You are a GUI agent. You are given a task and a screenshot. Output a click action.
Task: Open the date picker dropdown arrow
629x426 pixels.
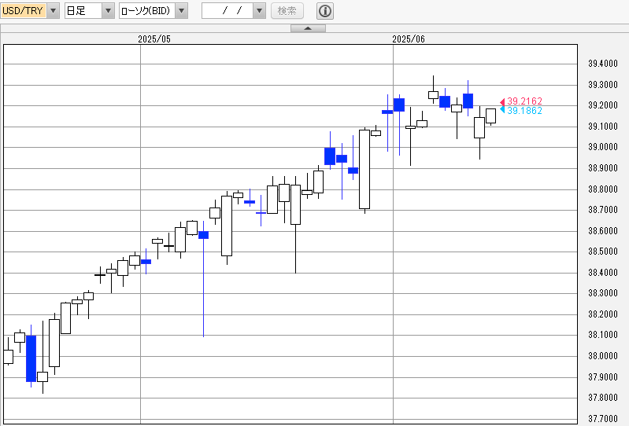[x=259, y=11]
